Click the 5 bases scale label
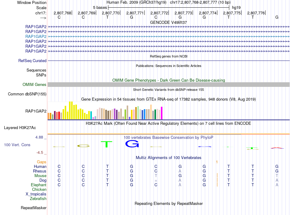 coord(100,8)
